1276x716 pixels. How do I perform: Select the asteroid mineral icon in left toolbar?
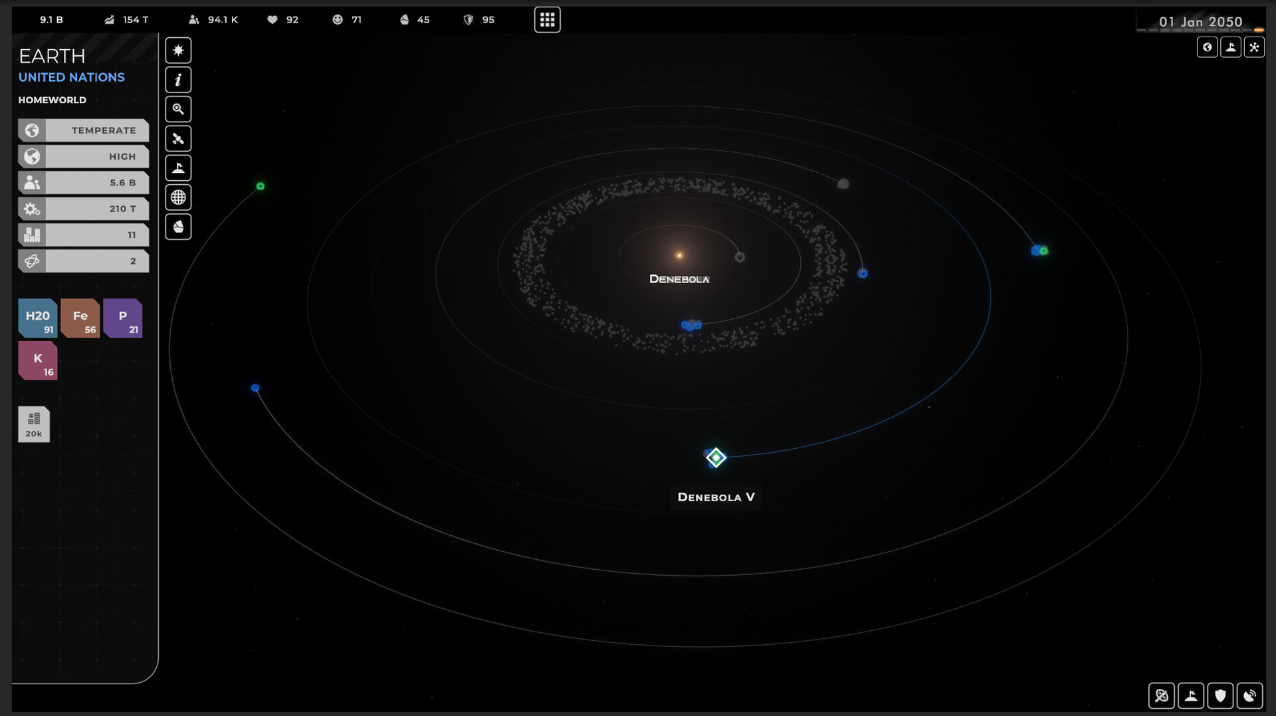click(x=178, y=226)
